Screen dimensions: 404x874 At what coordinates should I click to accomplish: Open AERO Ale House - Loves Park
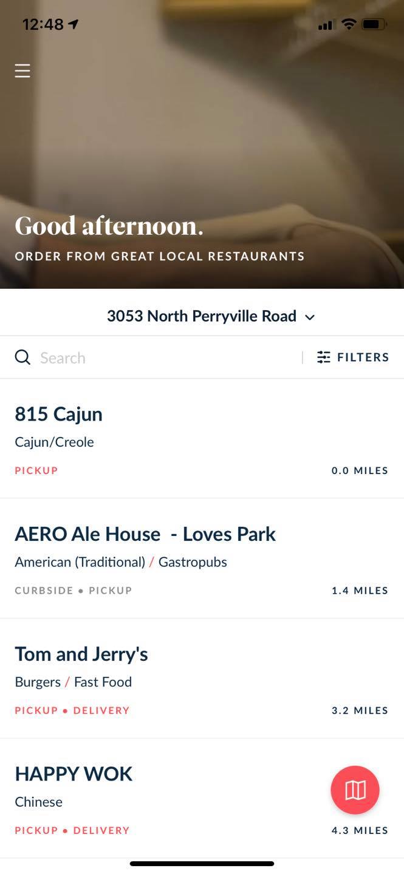tap(202, 558)
